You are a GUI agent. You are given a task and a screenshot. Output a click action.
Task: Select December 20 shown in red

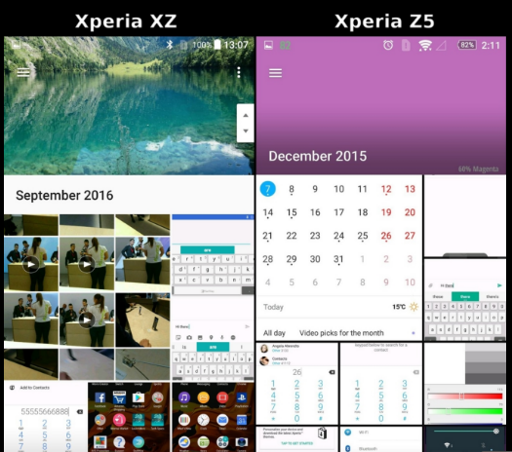click(410, 212)
